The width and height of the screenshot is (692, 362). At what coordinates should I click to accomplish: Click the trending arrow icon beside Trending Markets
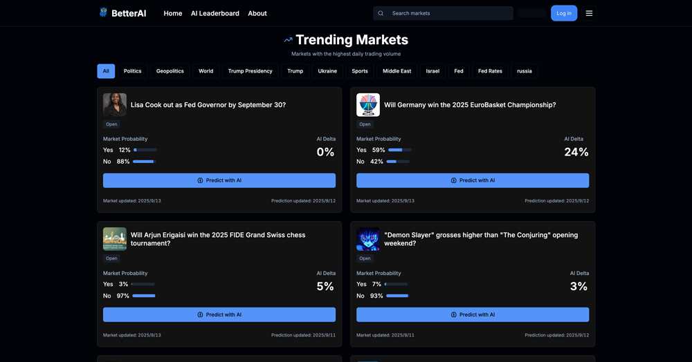pyautogui.click(x=288, y=40)
